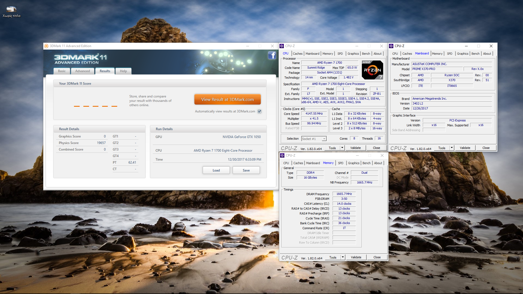Open About tab in CPU-Z CPU window
The width and height of the screenshot is (523, 294).
[x=378, y=54]
